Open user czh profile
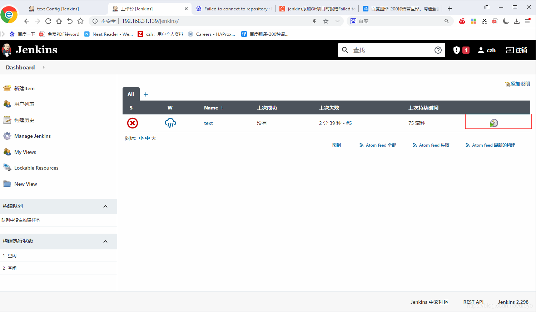Screen dimensions: 536x312 (x=487, y=50)
